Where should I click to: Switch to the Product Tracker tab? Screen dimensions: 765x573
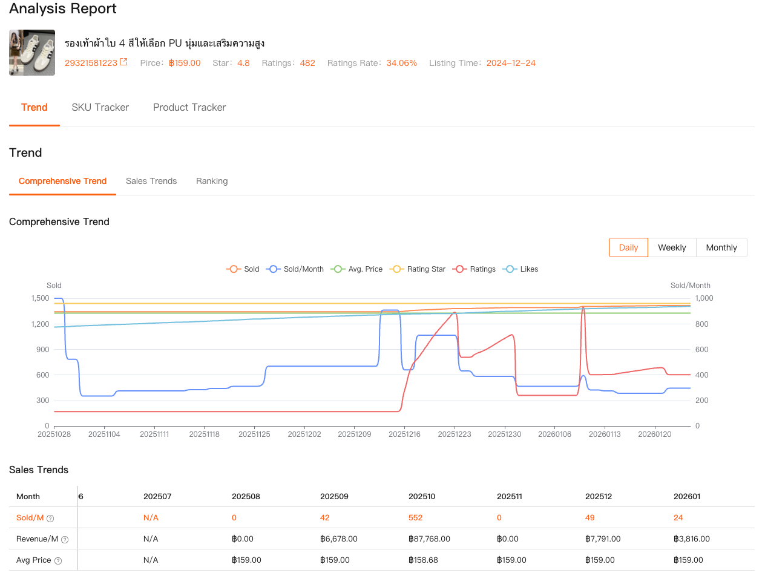tap(189, 107)
